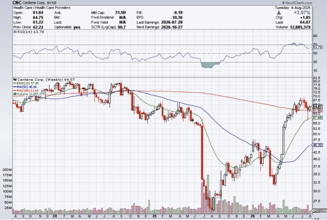Image resolution: width=327 pixels, height=220 pixels.
Task: Click the Optionable yes value
Action: click(x=77, y=27)
